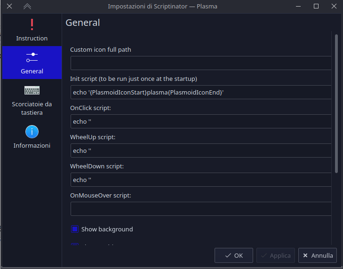Open the Instruction page with exclamation icon
The width and height of the screenshot is (343, 269).
[32, 30]
